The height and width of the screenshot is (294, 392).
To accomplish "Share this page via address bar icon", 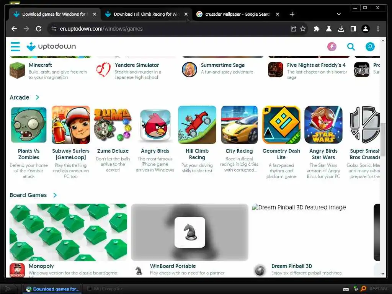I will click(x=293, y=29).
